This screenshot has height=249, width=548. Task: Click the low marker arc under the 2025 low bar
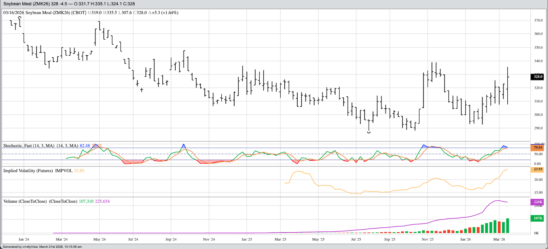(x=369, y=133)
